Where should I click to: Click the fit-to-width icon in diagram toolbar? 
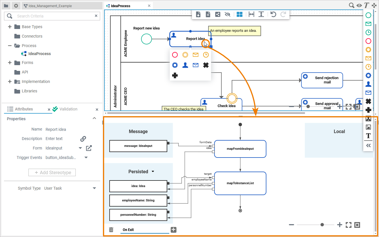click(x=251, y=14)
